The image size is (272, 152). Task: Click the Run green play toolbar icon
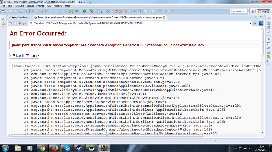click(x=84, y=11)
